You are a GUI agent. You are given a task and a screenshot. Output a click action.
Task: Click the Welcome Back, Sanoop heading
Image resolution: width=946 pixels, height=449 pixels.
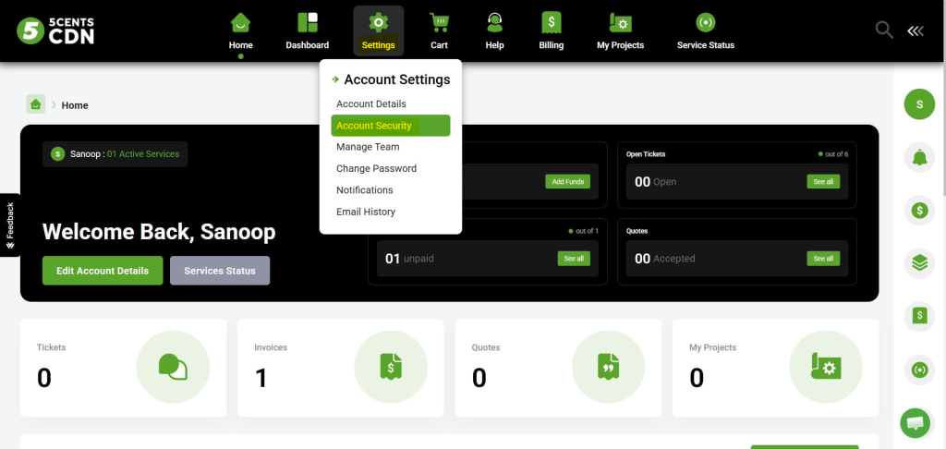click(159, 232)
